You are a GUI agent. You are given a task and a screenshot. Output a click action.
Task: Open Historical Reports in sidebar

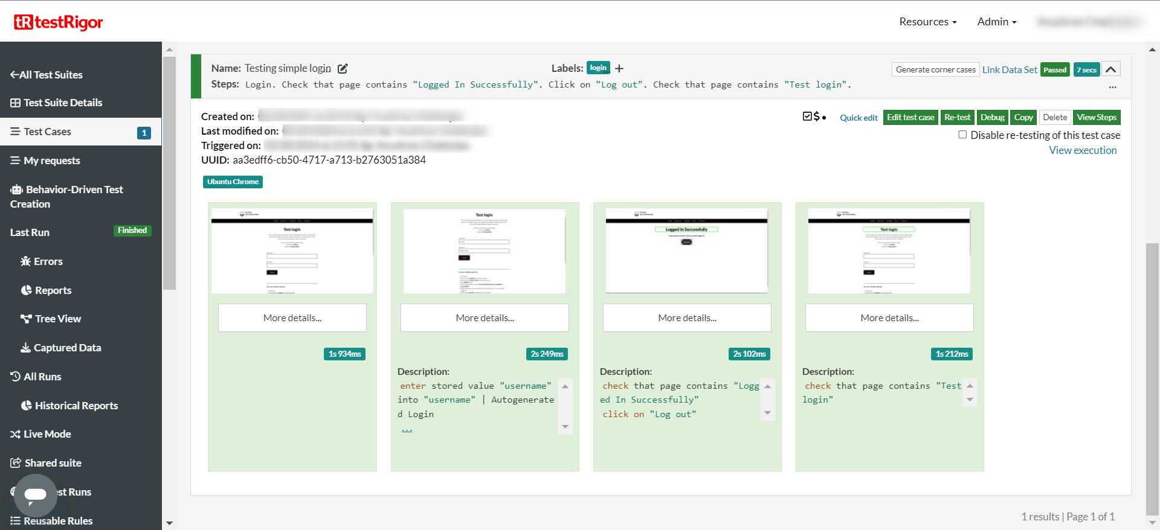click(69, 406)
